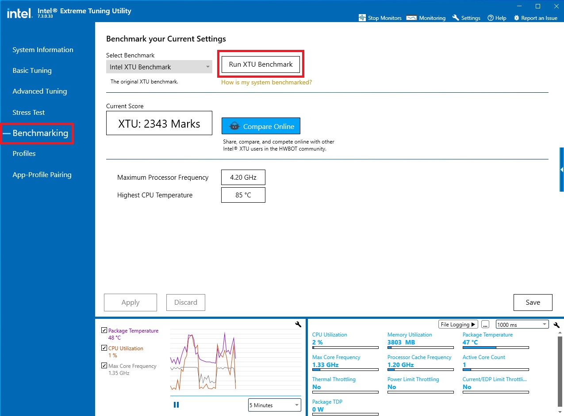Click the 1.35 GHz legend value
This screenshot has width=564, height=416.
click(x=119, y=373)
